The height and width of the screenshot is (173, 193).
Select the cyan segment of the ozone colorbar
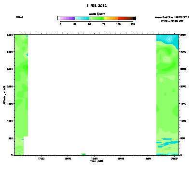tap(82, 18)
